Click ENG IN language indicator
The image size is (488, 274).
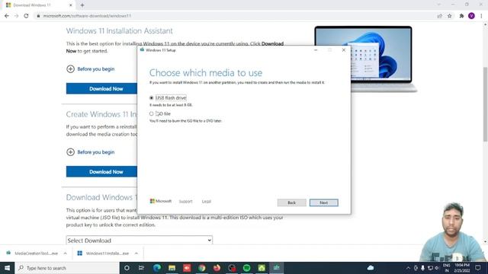(447, 268)
